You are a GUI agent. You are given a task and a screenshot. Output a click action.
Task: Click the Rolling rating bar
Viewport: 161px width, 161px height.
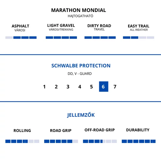click(x=22, y=141)
